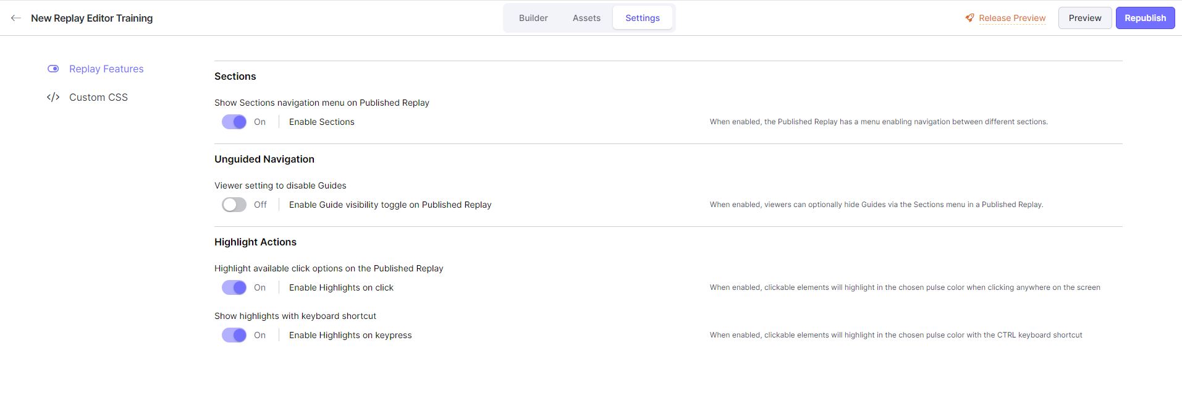Open Custom CSS in the sidebar
This screenshot has height=408, width=1182.
point(98,97)
